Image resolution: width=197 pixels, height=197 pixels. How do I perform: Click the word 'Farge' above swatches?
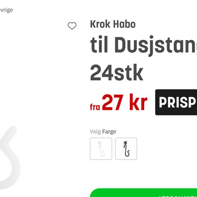[109, 132]
